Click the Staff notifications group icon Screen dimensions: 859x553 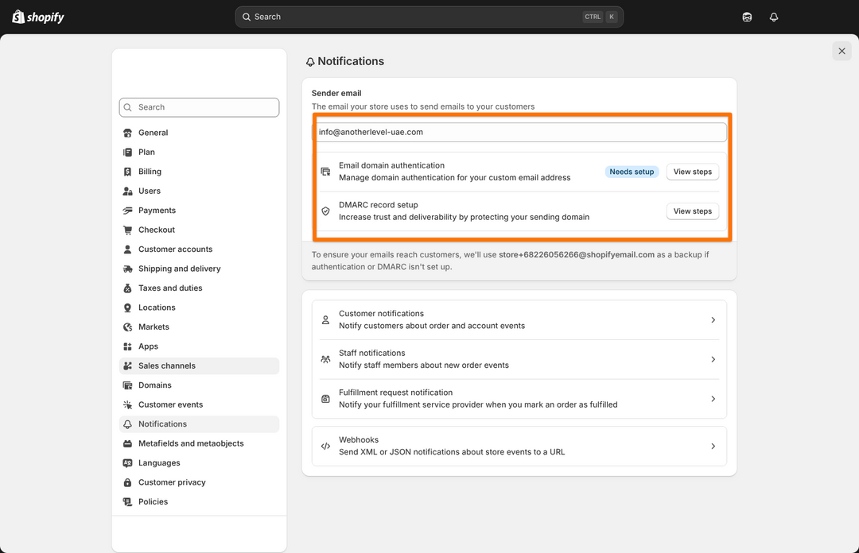[325, 359]
